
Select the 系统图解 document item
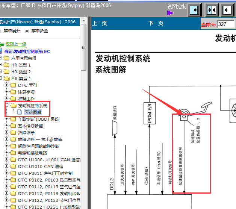33,112
